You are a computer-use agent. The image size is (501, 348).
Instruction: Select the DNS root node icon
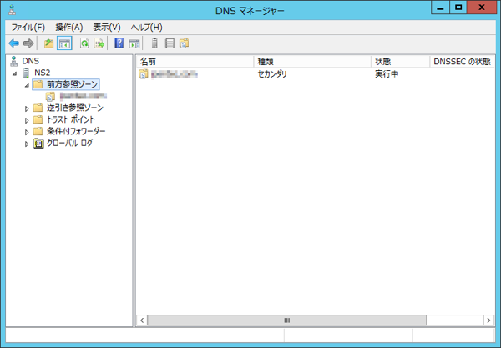click(13, 61)
